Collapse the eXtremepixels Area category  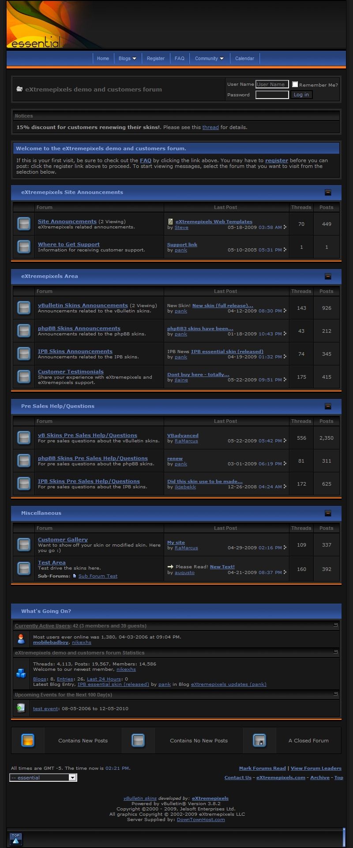tap(328, 276)
